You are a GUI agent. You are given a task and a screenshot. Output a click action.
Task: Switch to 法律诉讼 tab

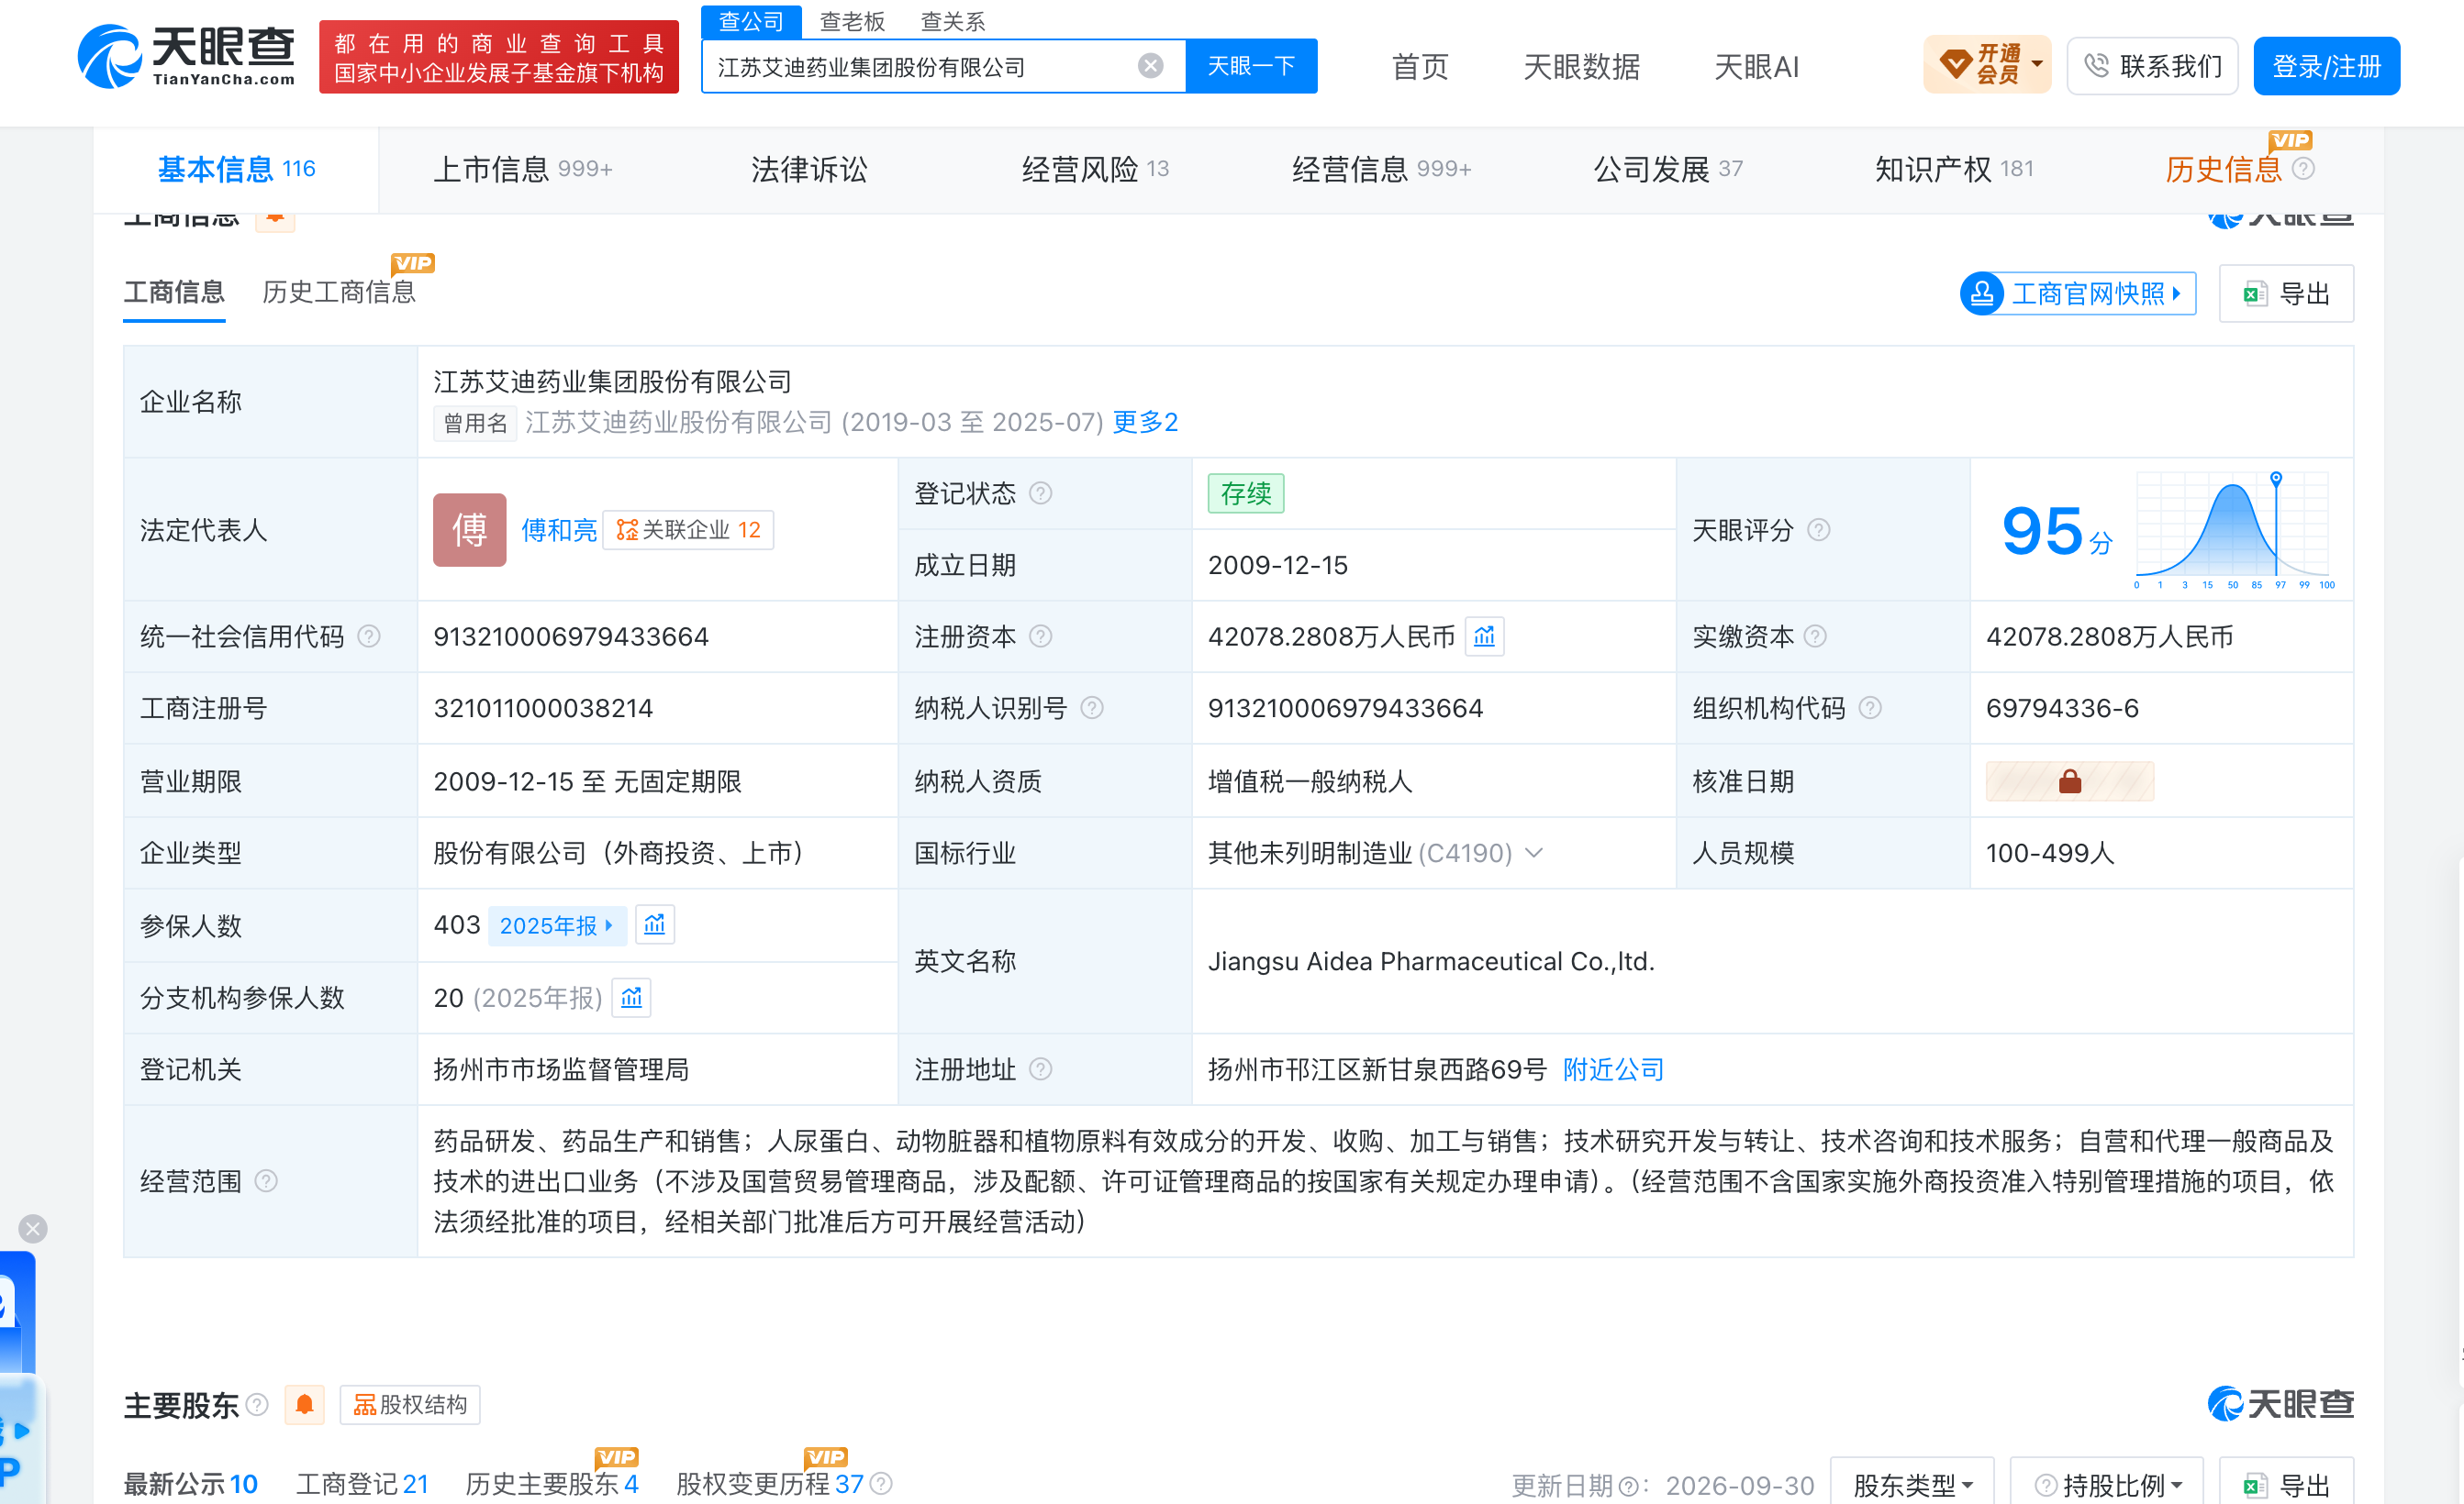click(x=809, y=169)
